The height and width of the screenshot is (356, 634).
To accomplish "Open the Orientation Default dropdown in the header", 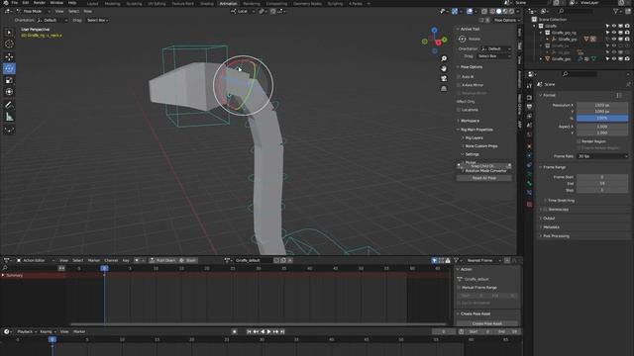I will click(53, 20).
